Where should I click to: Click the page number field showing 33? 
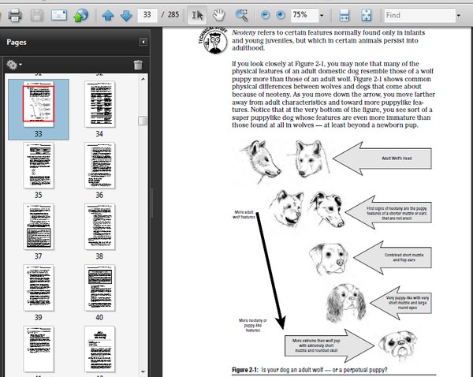point(147,15)
